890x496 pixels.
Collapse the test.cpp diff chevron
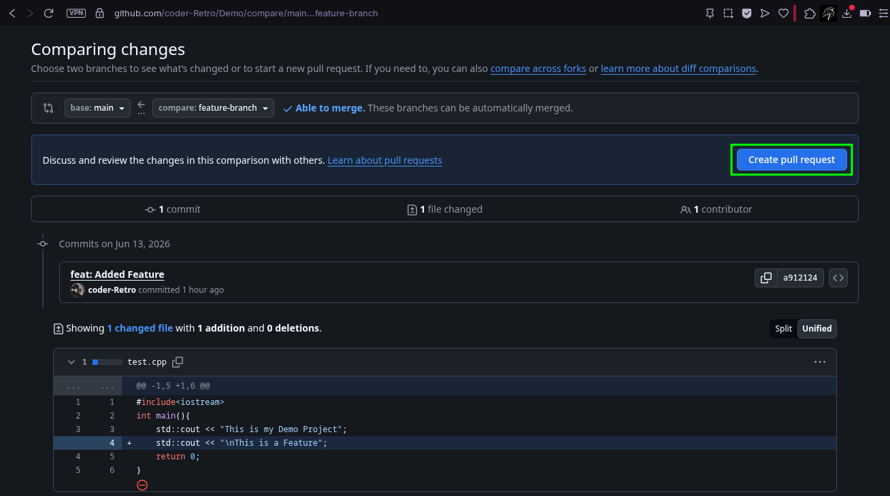click(x=71, y=362)
